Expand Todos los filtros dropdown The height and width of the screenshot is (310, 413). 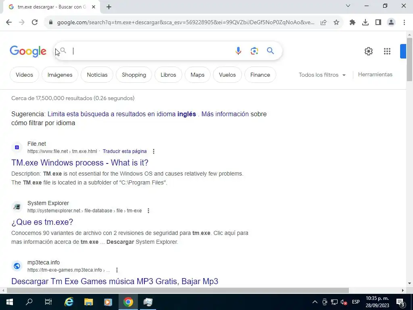[322, 75]
